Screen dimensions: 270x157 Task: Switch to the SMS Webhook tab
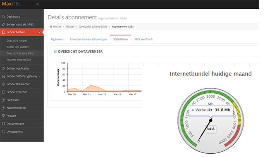143,39
